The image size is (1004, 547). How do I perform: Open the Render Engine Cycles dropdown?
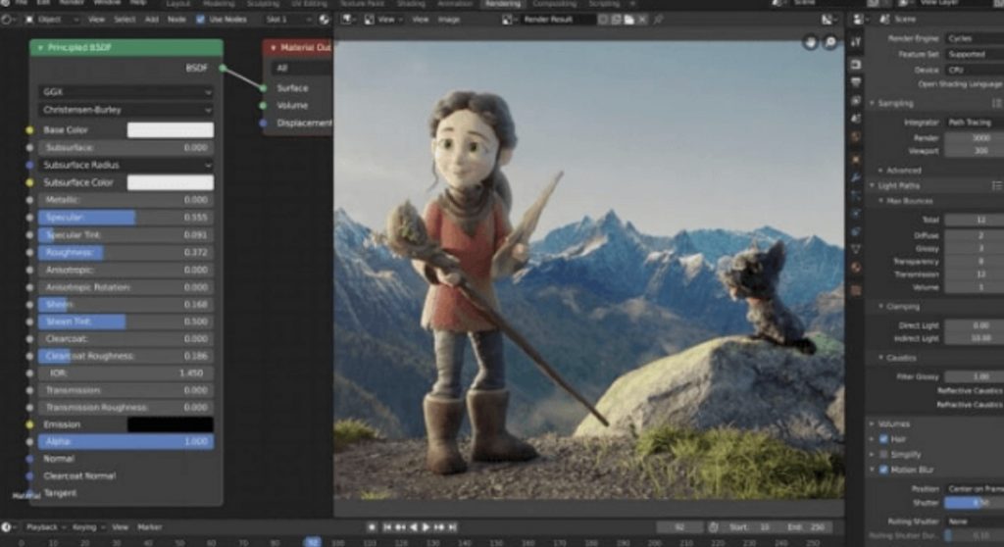[973, 38]
